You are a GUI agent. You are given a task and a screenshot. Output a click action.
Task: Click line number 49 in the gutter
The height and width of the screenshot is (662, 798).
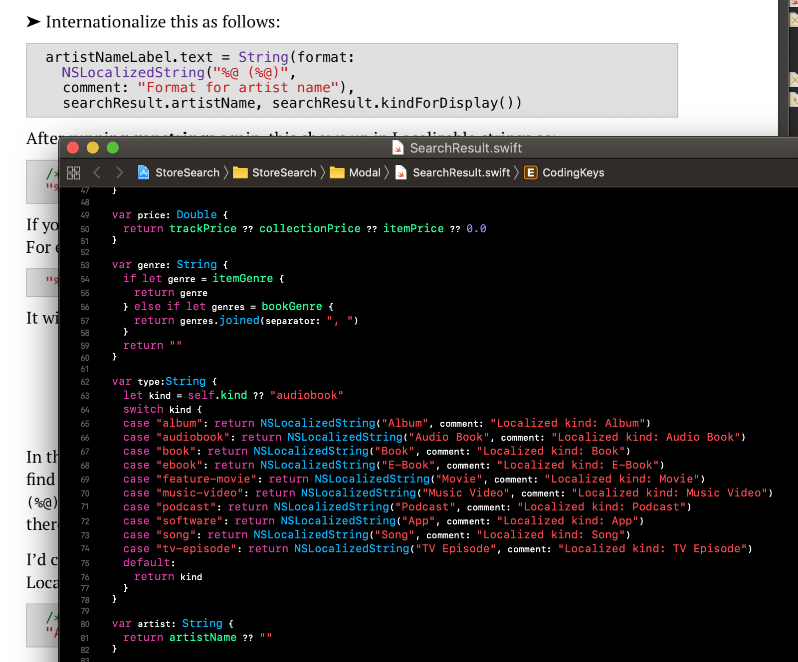click(x=85, y=215)
